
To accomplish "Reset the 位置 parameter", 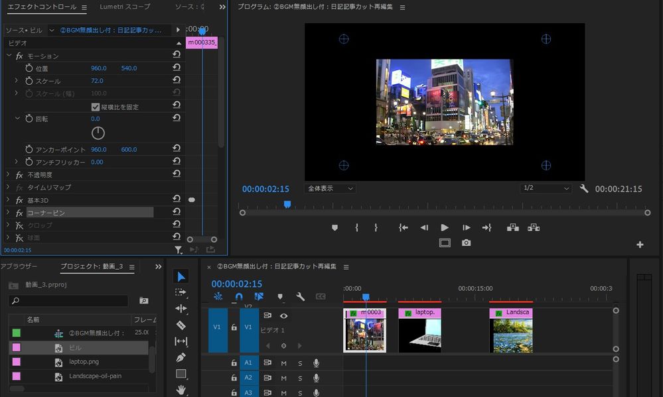I will [x=177, y=68].
